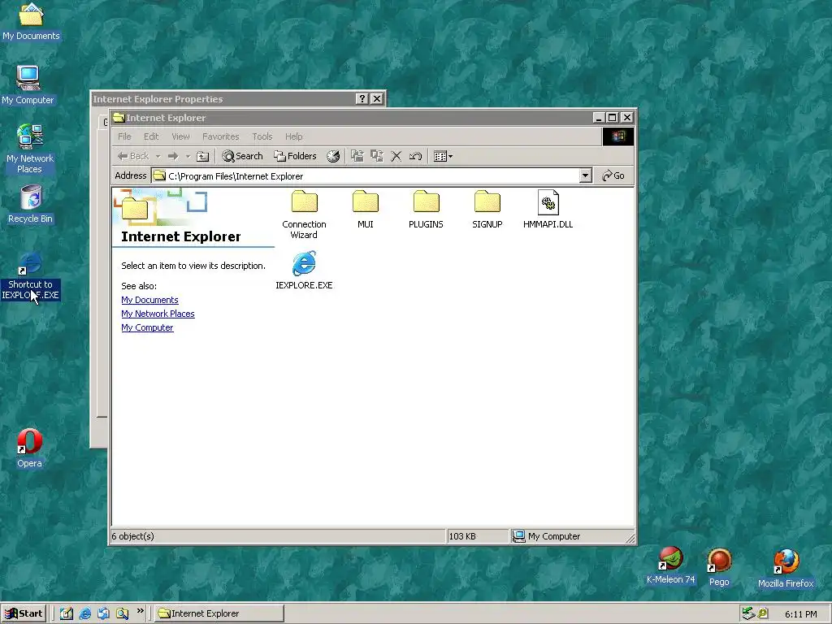832x624 pixels.
Task: Select the Connection Wizard folder
Action: point(304,214)
